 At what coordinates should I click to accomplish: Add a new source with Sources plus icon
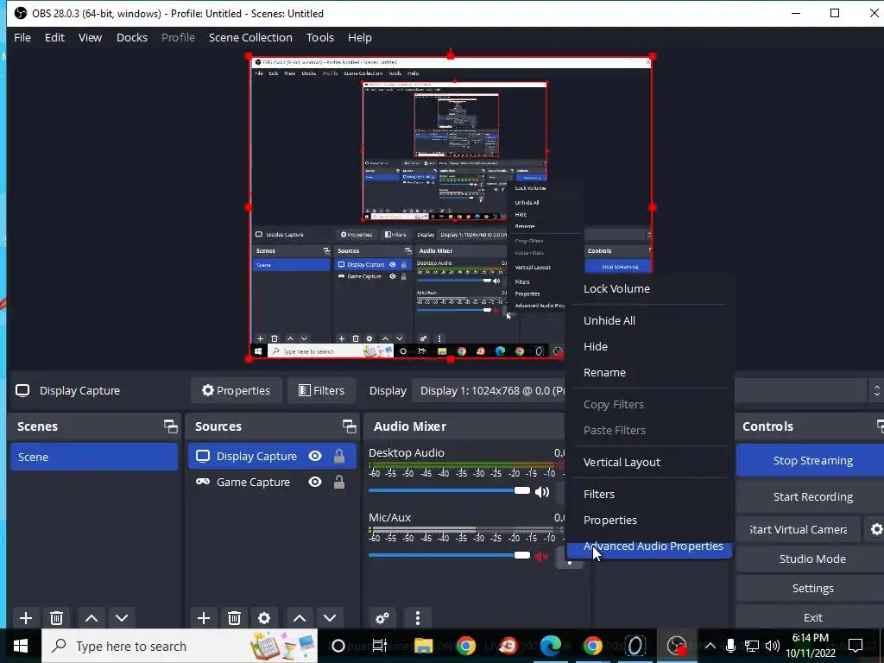click(204, 618)
